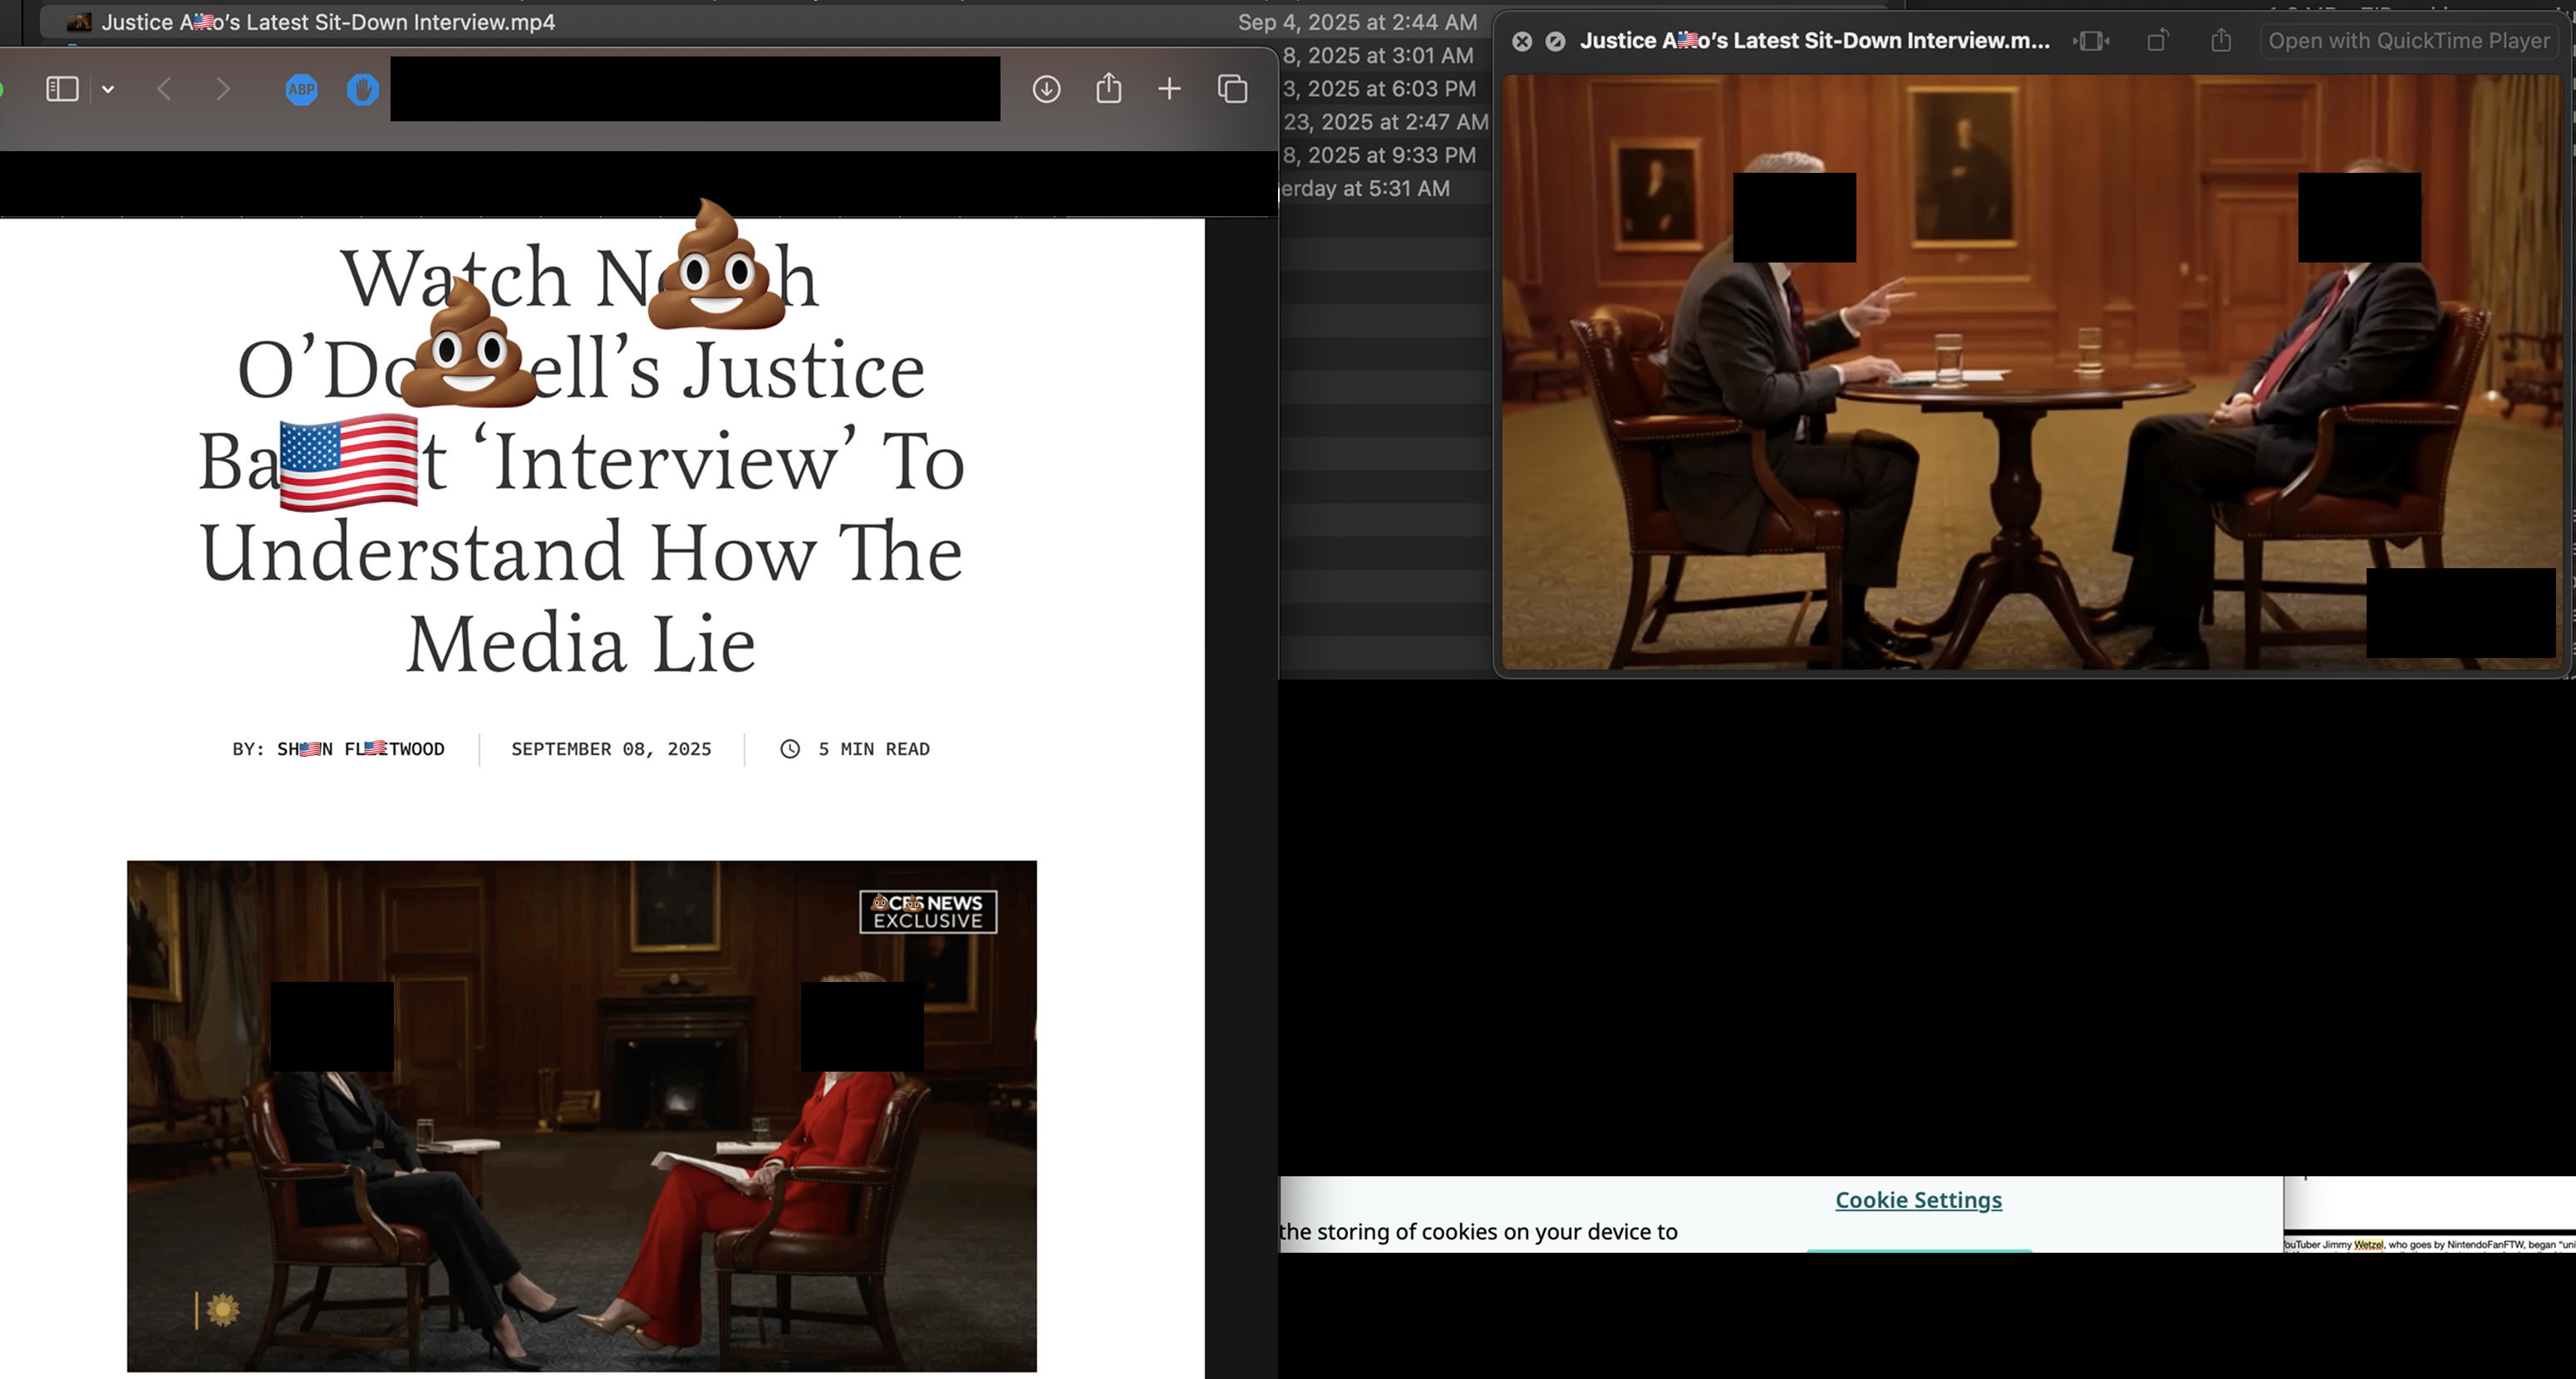Open the Safari downloads icon
Viewport: 2576px width, 1379px height.
coord(1046,89)
